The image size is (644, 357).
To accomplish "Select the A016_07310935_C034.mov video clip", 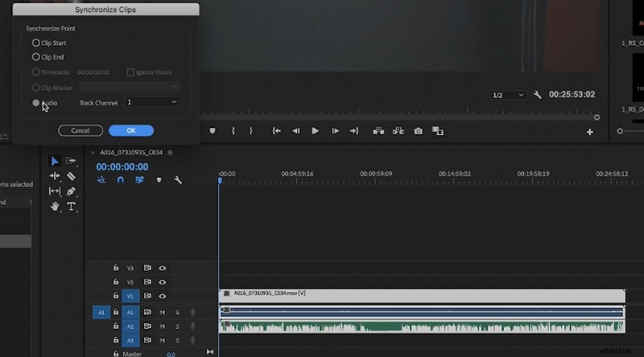I will 422,295.
